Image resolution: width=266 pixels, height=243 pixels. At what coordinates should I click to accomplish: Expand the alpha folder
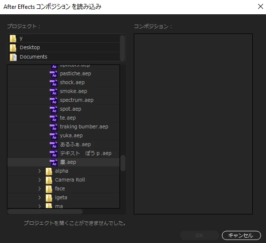pyautogui.click(x=39, y=171)
